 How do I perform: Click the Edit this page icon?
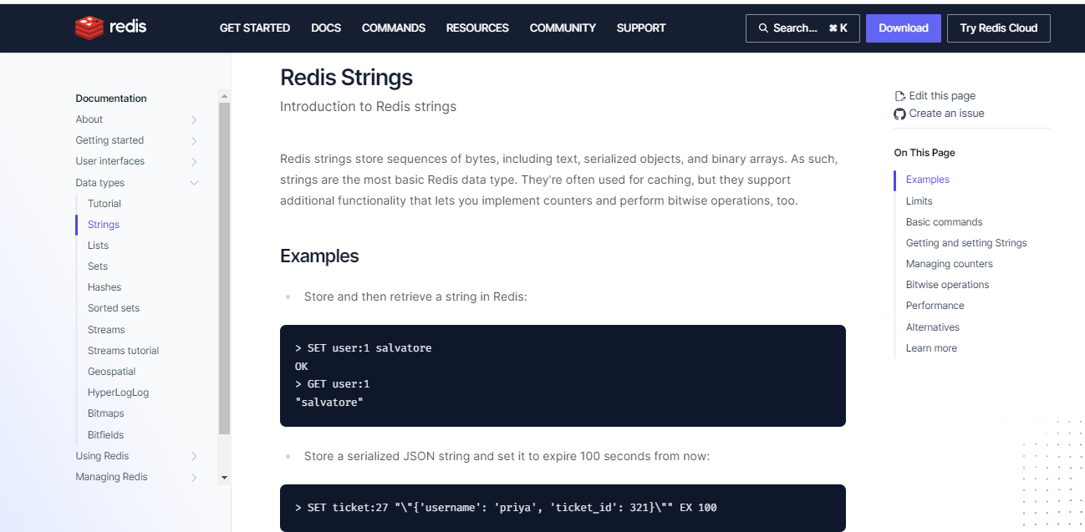point(899,96)
